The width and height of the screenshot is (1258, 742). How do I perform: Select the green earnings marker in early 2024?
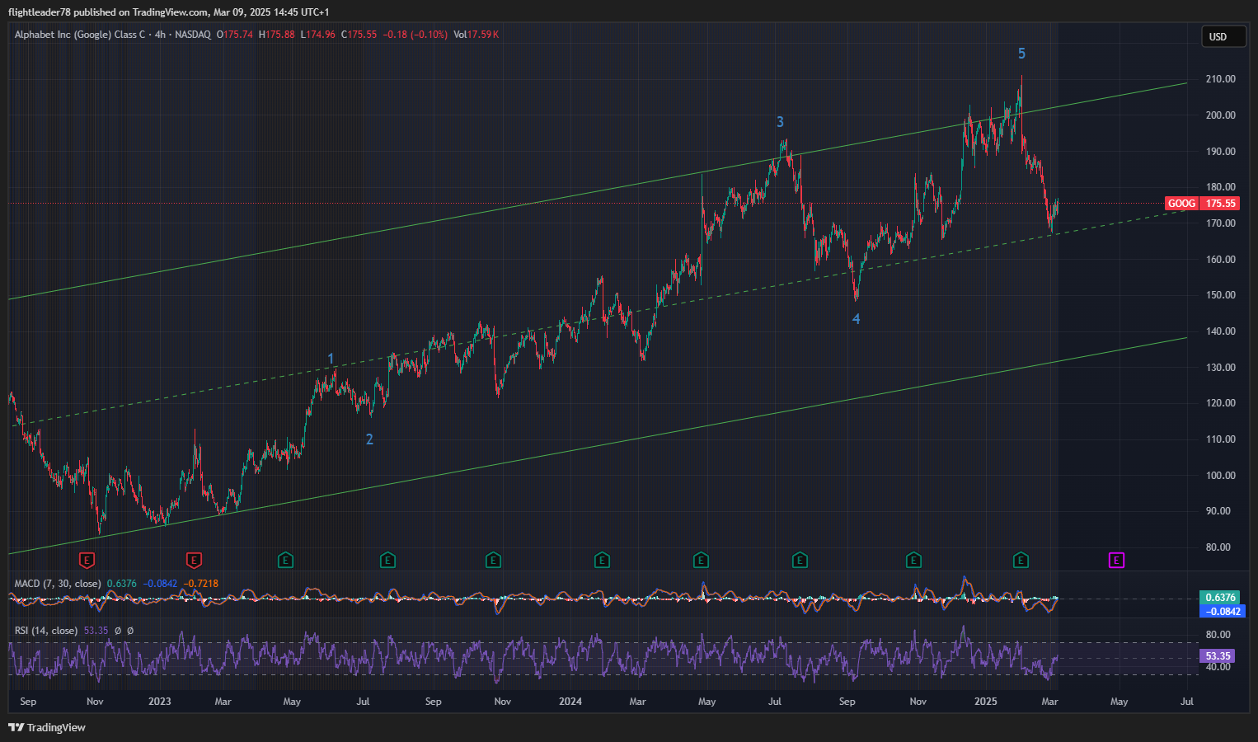(x=602, y=561)
